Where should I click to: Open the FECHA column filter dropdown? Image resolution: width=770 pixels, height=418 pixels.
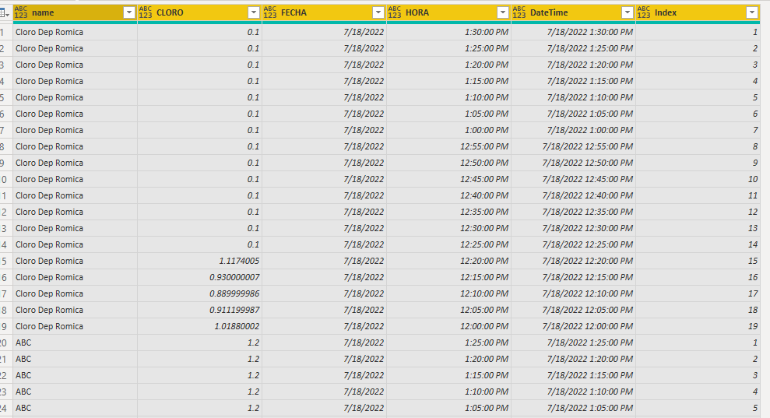coord(378,12)
